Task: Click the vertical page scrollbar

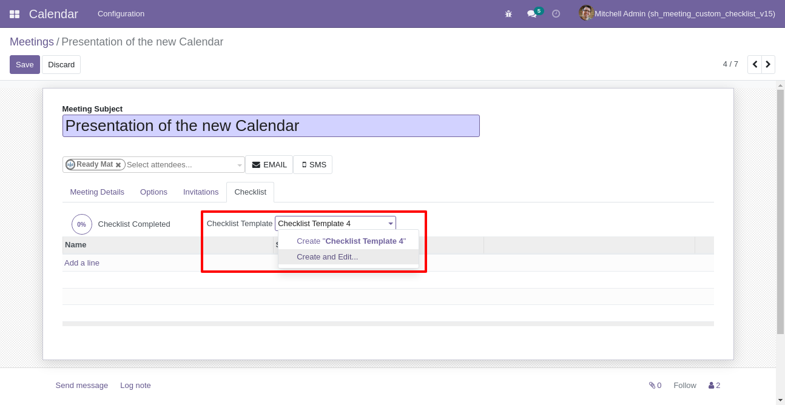Action: click(x=780, y=212)
